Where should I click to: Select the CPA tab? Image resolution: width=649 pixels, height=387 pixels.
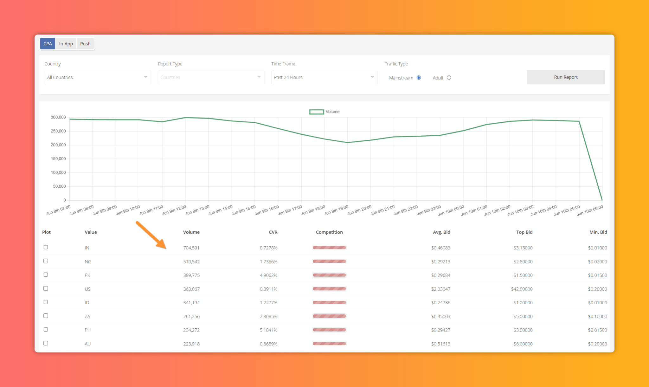point(48,44)
